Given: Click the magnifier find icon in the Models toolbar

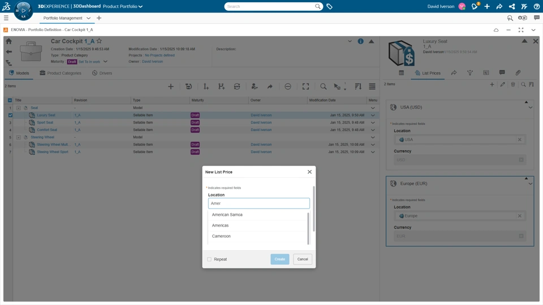Looking at the screenshot, I should pyautogui.click(x=323, y=86).
